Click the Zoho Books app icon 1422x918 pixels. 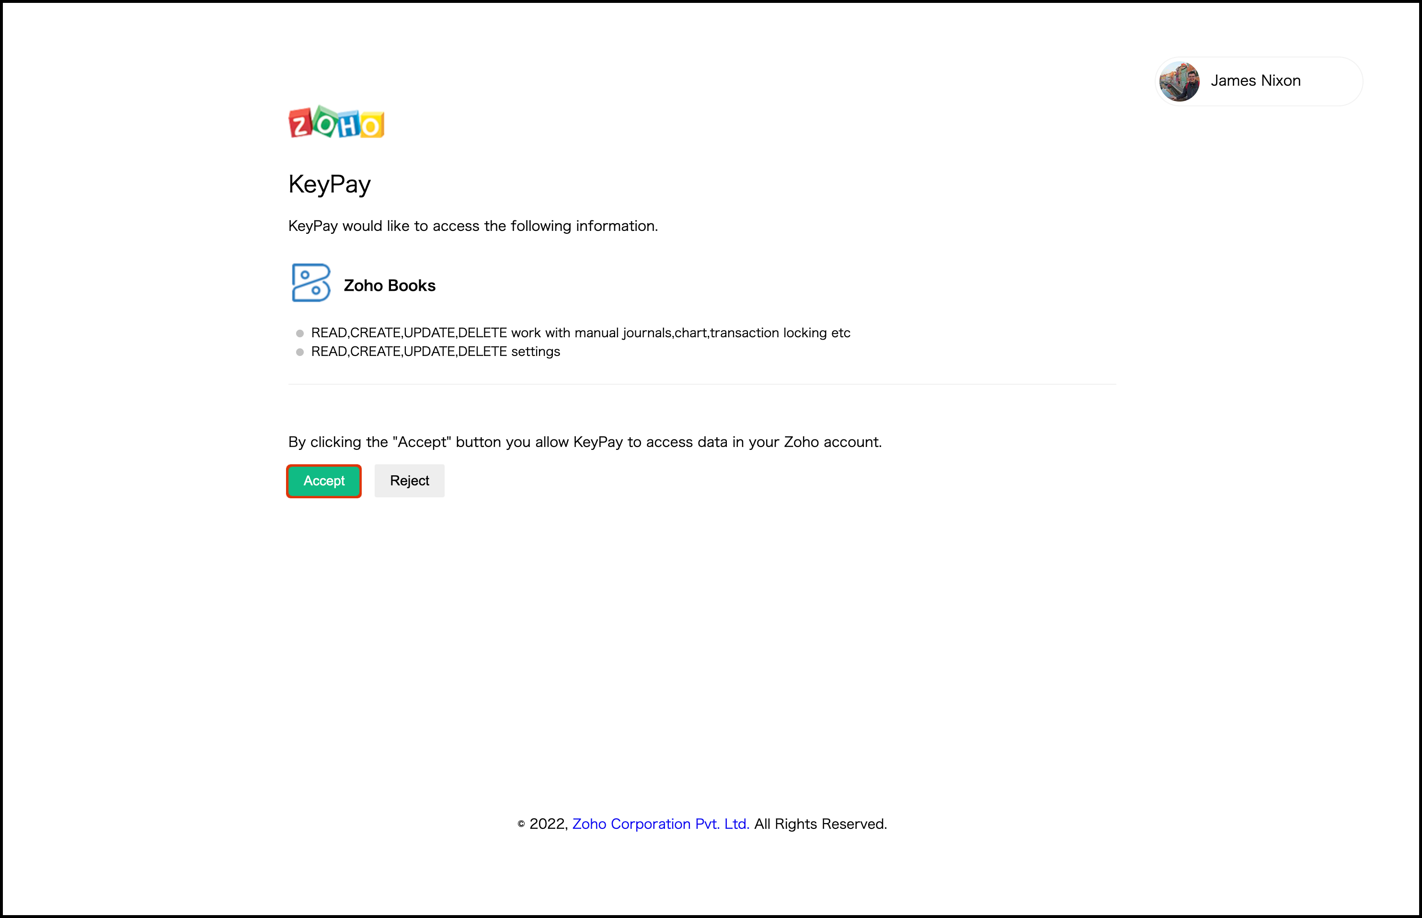(x=310, y=283)
